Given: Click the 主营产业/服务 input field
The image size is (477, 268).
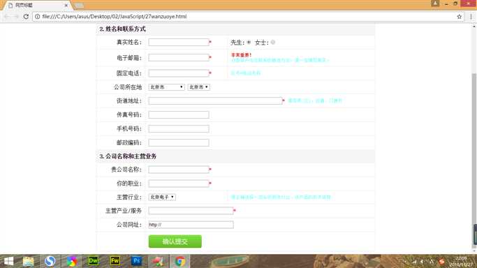Looking at the screenshot, I should 191,211.
